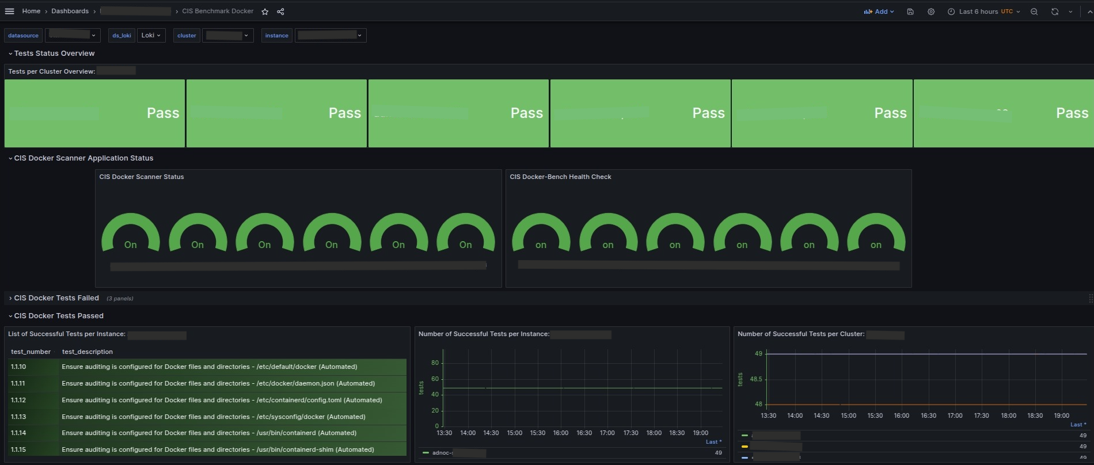The width and height of the screenshot is (1094, 465).
Task: Go to Home breadcrumb
Action: point(31,11)
